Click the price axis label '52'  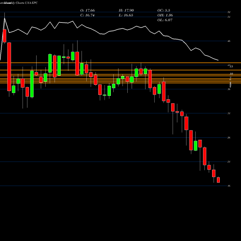pyautogui.click(x=229, y=12)
